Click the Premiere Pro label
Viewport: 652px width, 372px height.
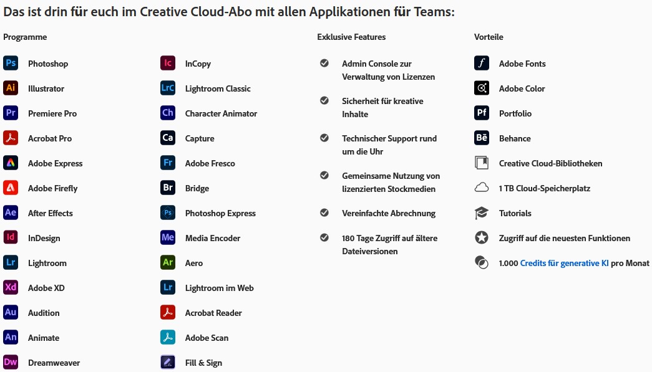click(52, 113)
